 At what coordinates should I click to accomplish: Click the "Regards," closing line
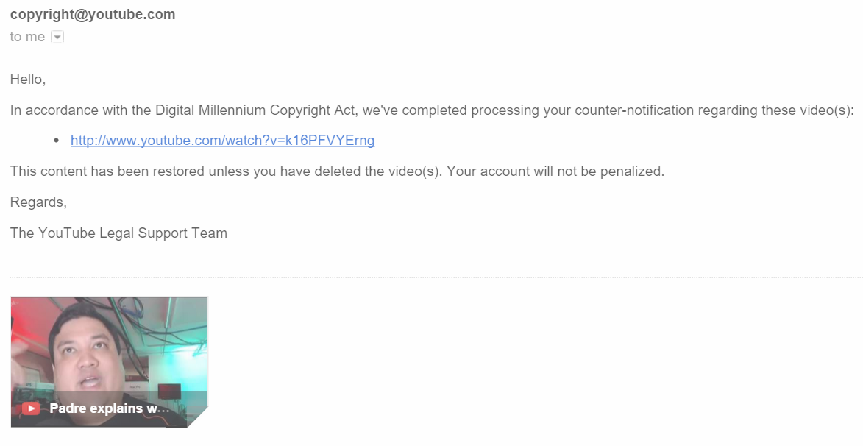(x=38, y=202)
